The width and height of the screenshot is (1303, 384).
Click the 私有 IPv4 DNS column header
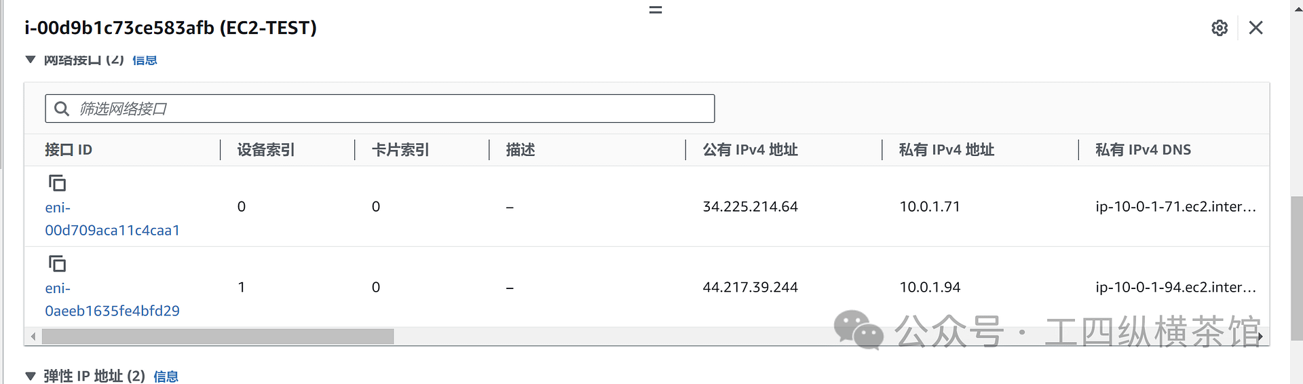(1143, 150)
